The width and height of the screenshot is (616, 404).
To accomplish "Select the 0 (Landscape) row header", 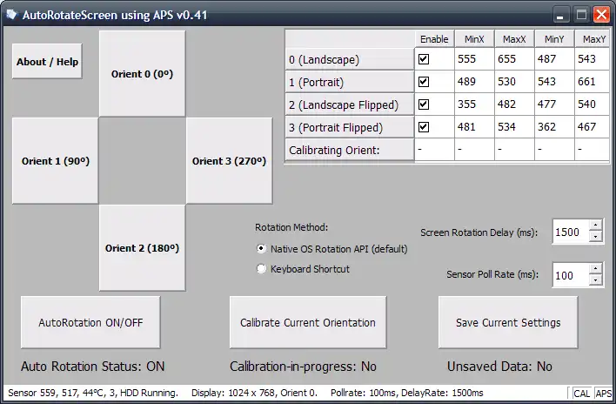I will pos(350,59).
